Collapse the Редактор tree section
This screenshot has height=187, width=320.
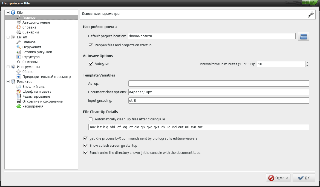(x=8, y=81)
